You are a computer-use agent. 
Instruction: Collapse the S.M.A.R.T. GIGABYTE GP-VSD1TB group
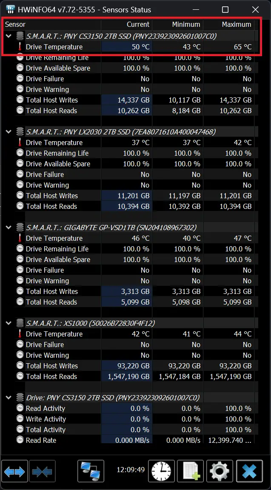click(9, 227)
